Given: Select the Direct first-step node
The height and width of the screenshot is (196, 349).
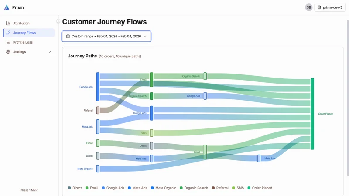Looking at the screenshot, I should tap(98, 156).
